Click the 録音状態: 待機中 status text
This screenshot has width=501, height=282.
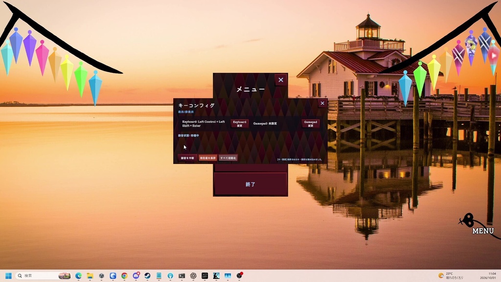(188, 136)
